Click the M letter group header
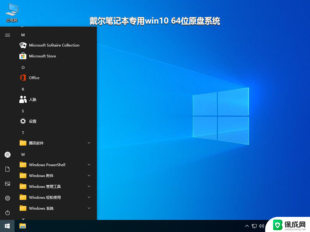This screenshot has height=232, width=310. click(x=23, y=35)
